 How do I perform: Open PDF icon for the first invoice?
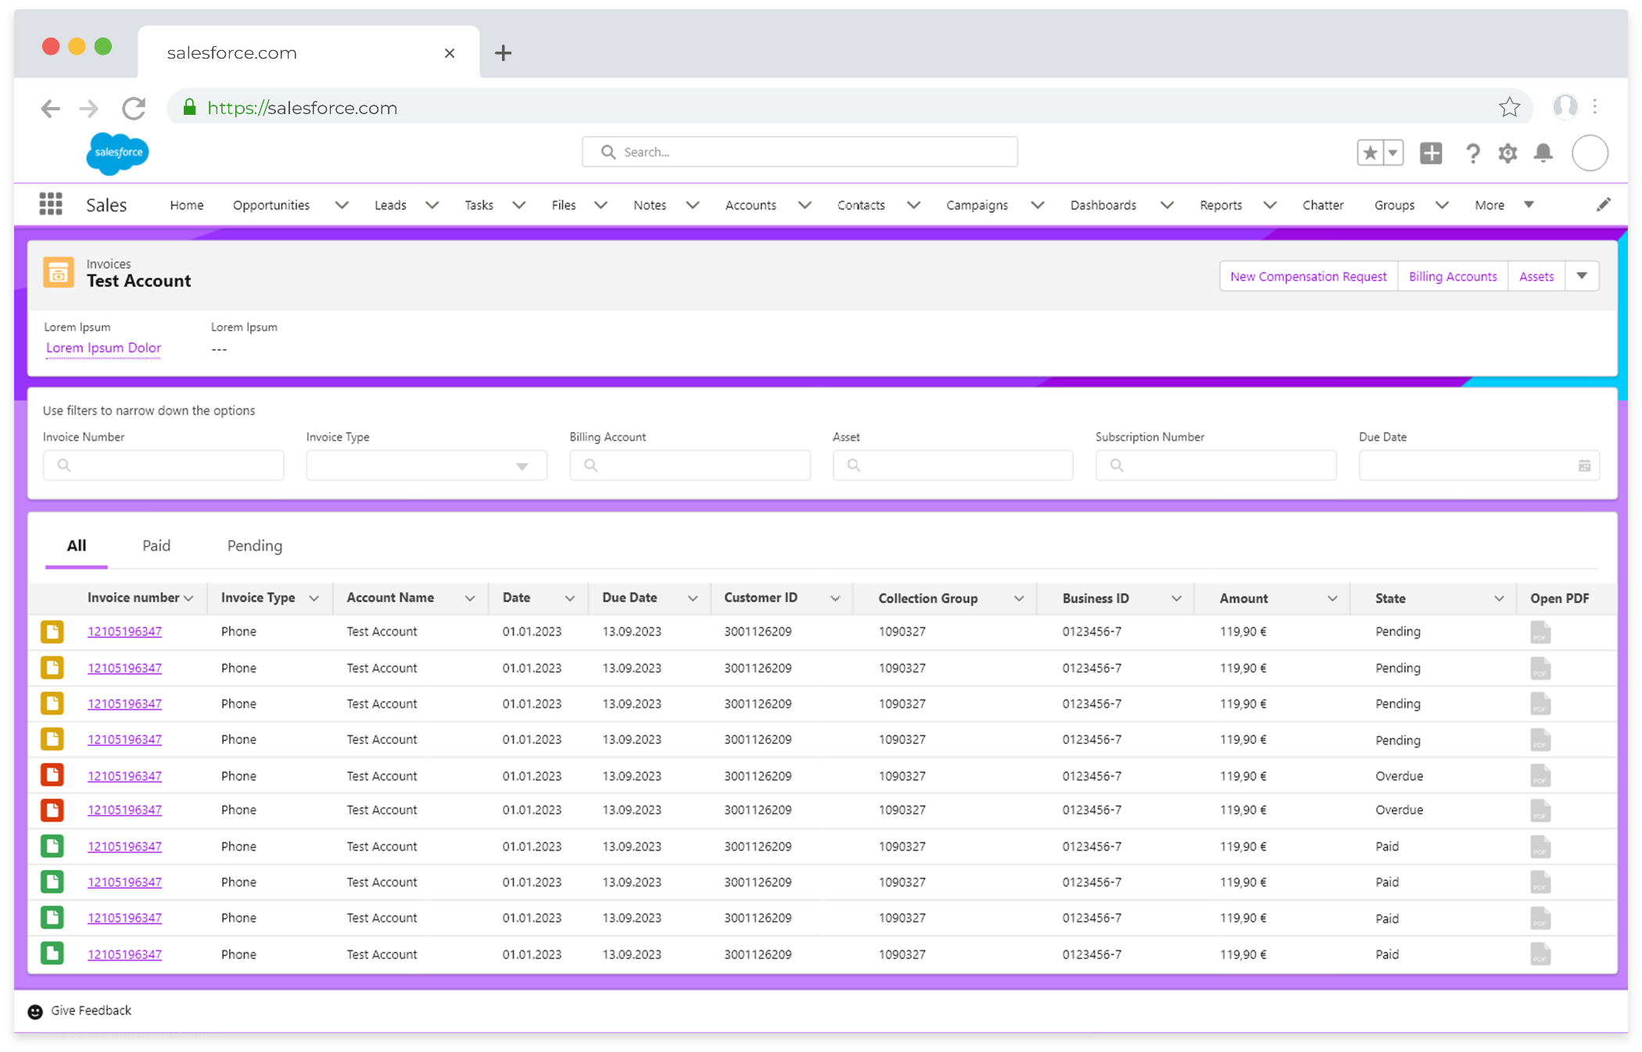click(1540, 632)
